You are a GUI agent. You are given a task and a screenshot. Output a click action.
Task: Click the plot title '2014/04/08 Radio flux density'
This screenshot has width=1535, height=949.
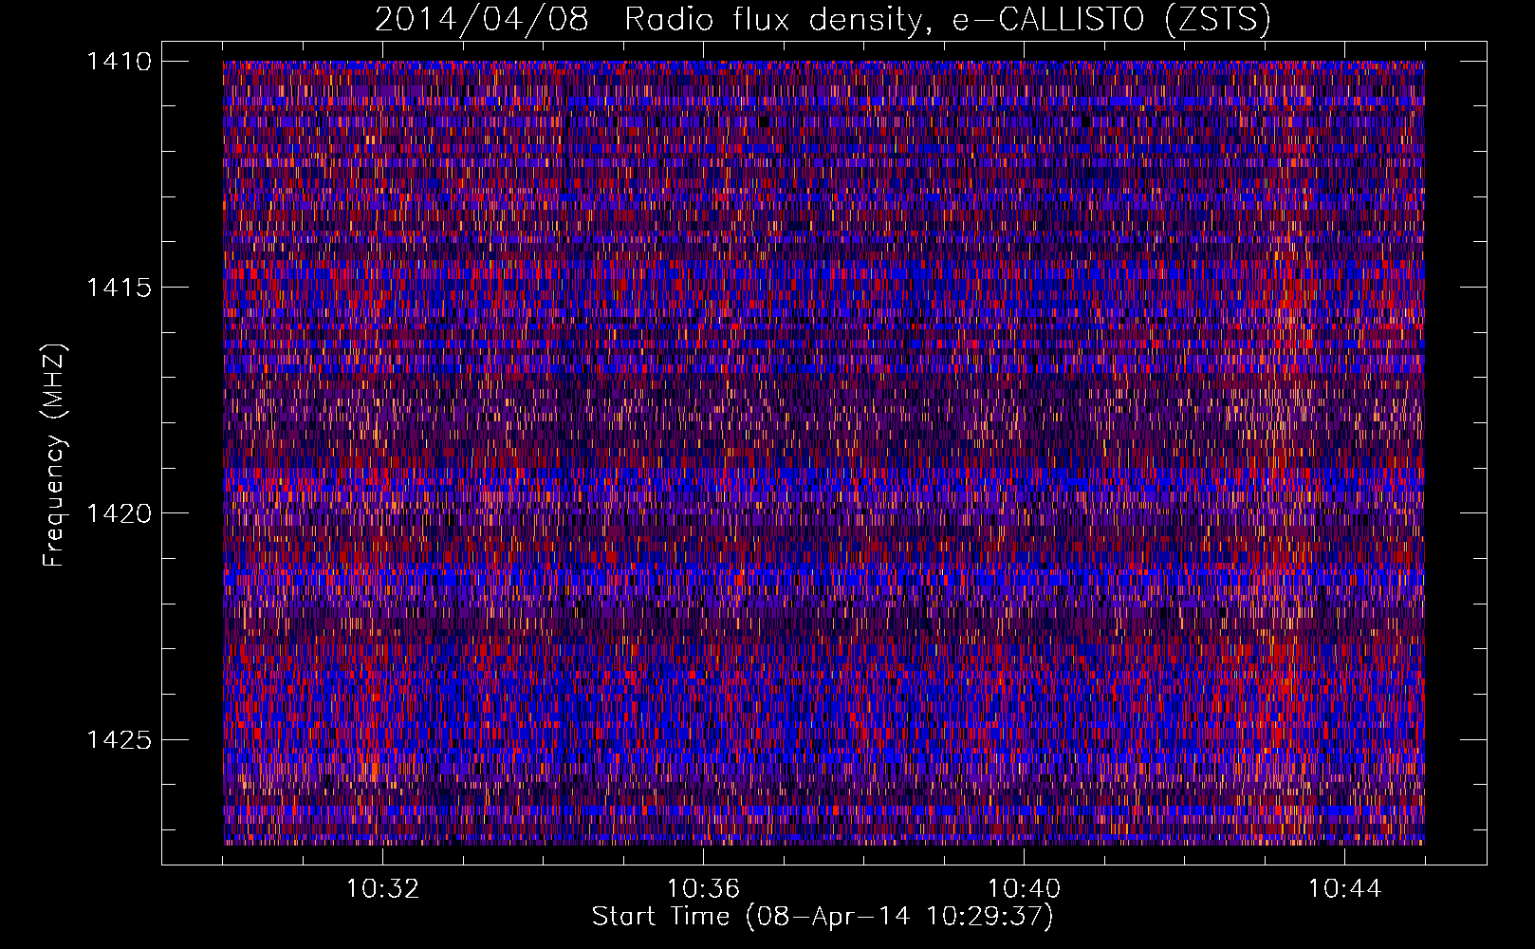[648, 20]
